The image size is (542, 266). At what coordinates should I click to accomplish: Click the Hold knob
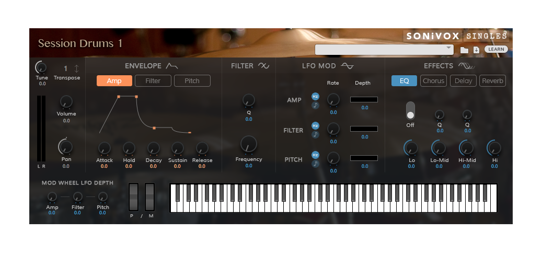pyautogui.click(x=129, y=148)
